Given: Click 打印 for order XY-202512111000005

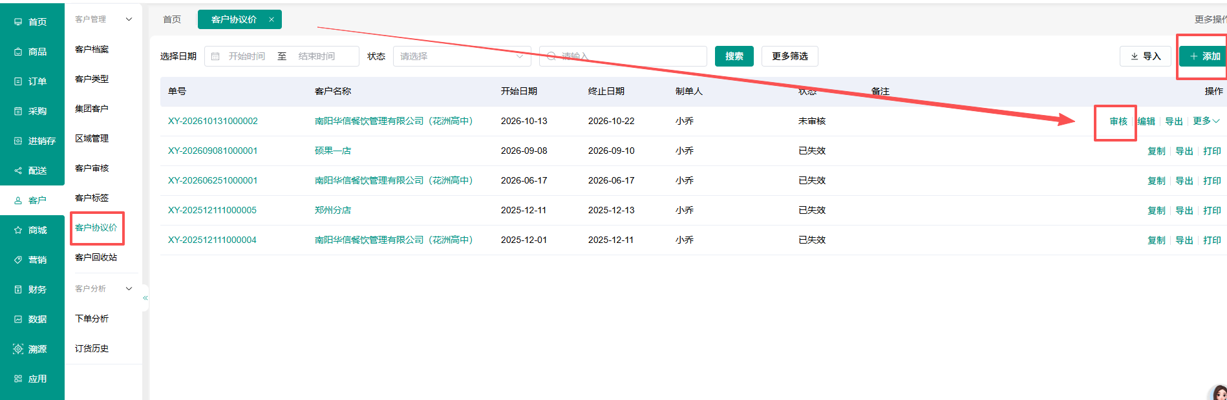Looking at the screenshot, I should click(x=1212, y=211).
